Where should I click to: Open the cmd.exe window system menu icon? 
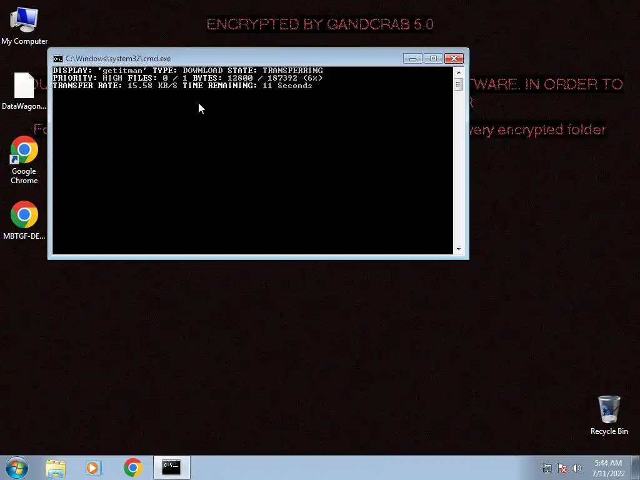[58, 59]
